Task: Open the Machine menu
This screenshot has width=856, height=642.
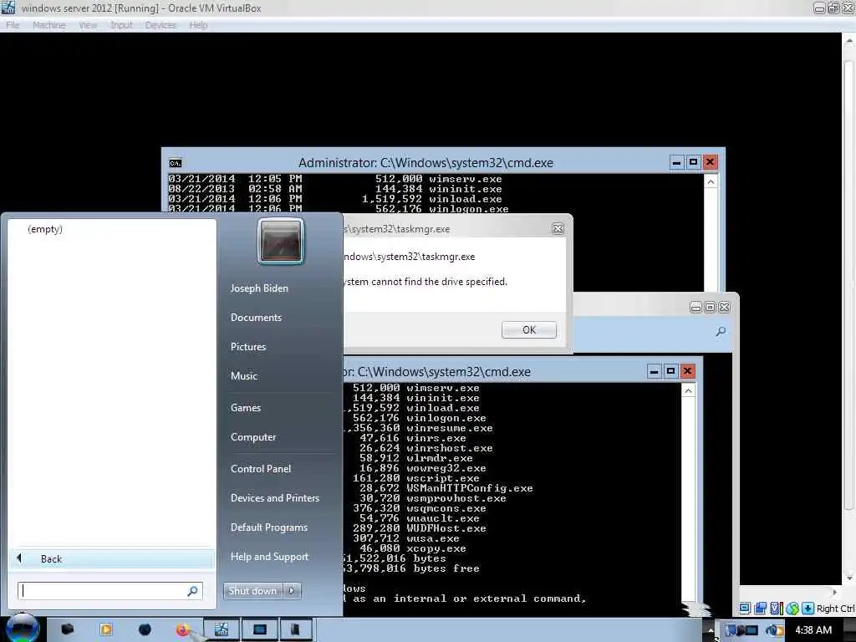Action: click(x=49, y=25)
